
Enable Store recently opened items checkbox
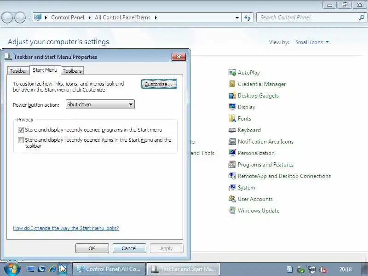[21, 140]
